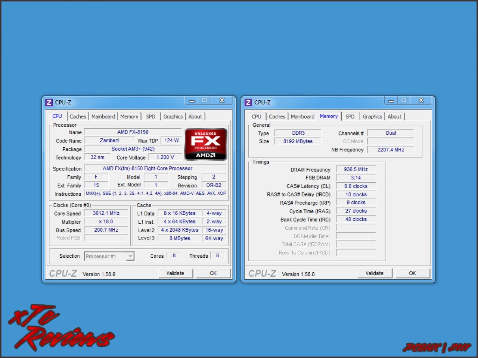Open the Caches tab in the left CPU-Z window
Viewport: 478px width, 358px height.
pos(78,116)
